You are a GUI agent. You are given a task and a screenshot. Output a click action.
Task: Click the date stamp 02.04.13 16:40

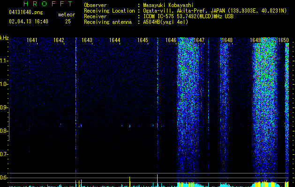(29, 22)
